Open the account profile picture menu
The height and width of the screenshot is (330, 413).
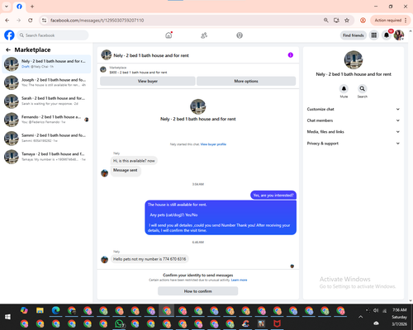tap(399, 35)
